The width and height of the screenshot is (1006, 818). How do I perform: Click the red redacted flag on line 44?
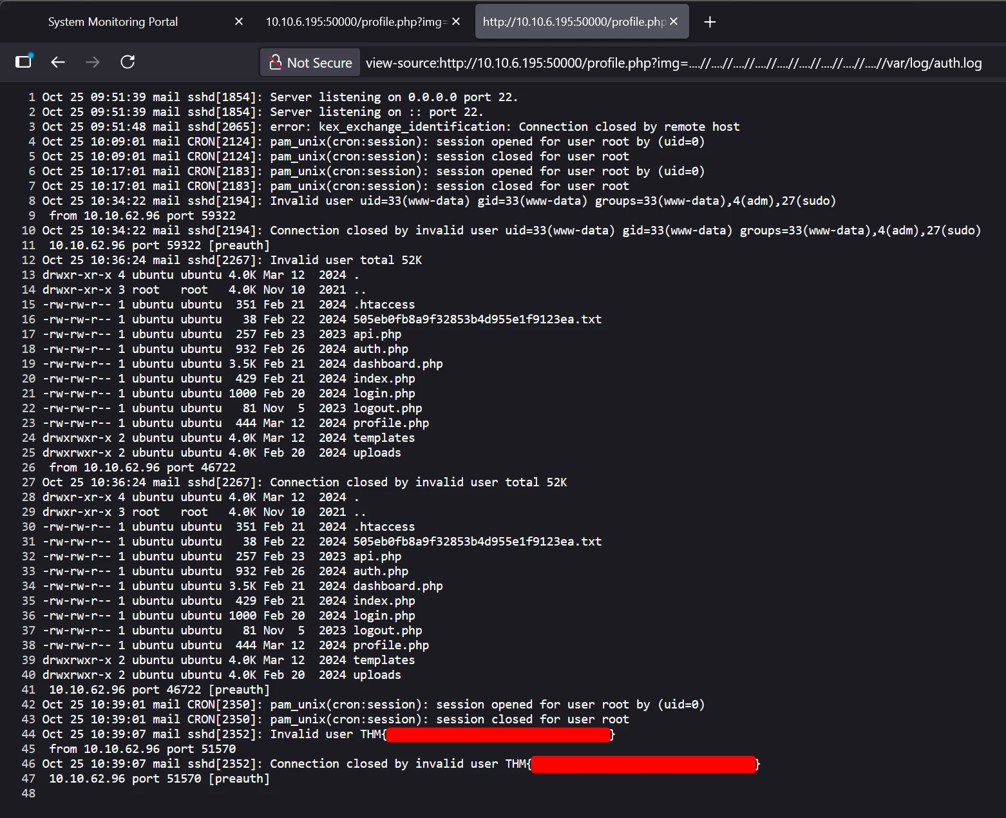pyautogui.click(x=498, y=735)
